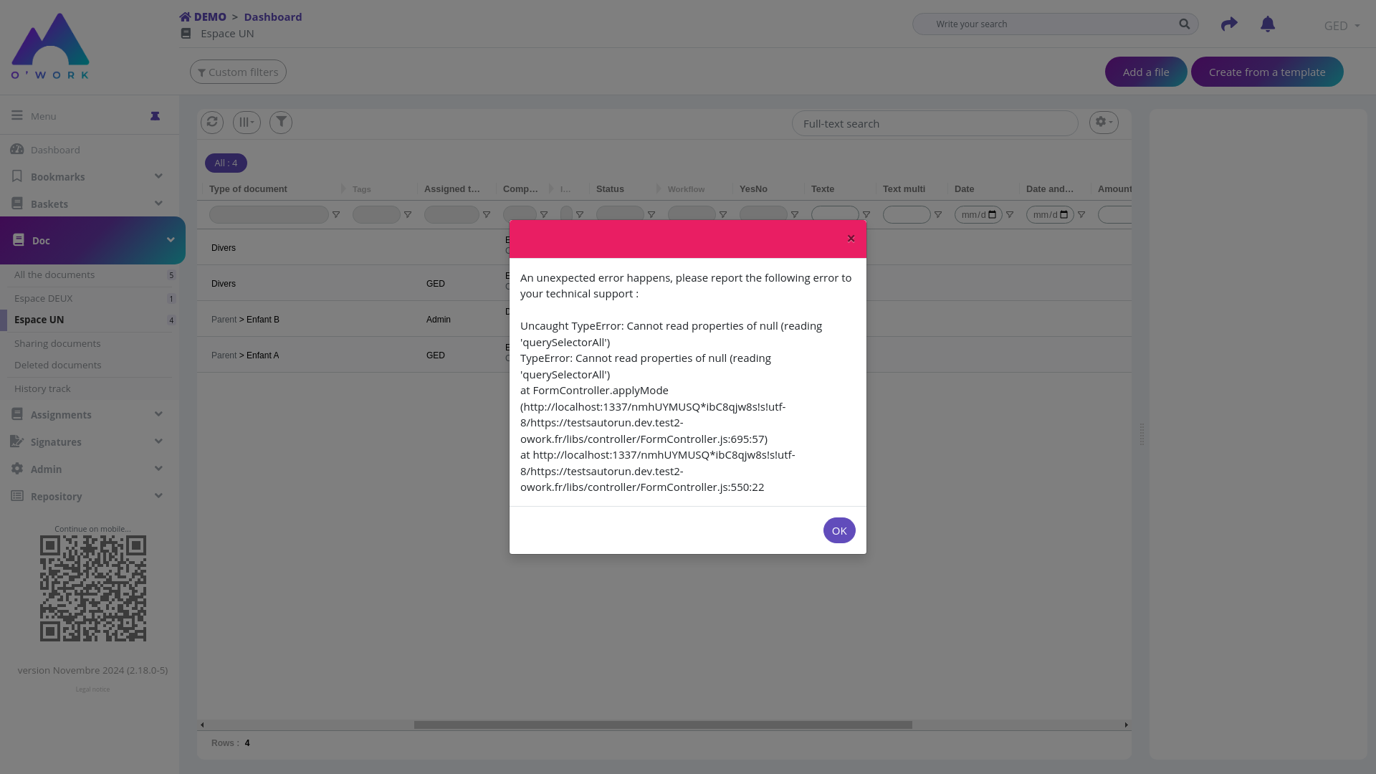
Task: Open the History track menu item
Action: [42, 388]
